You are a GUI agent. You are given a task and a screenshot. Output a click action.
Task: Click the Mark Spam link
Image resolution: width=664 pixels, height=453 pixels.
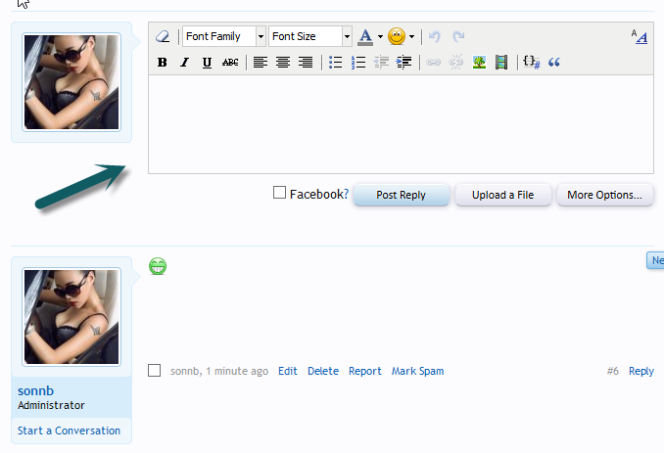pos(417,371)
